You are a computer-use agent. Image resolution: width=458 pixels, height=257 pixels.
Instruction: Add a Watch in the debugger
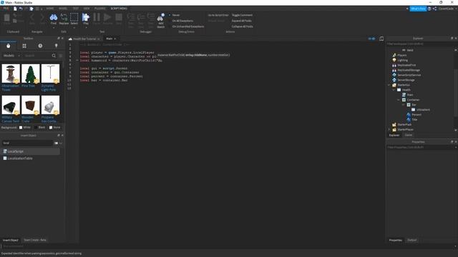pyautogui.click(x=160, y=21)
